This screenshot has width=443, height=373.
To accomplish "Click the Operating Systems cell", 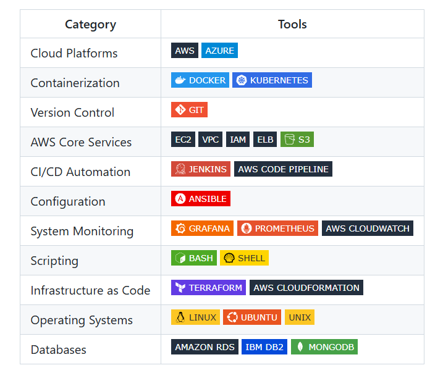I will (90, 320).
